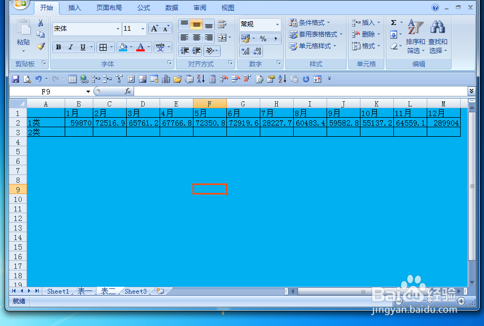The width and height of the screenshot is (484, 326).
Task: Click Merge and Center icon
Action: pos(222,38)
